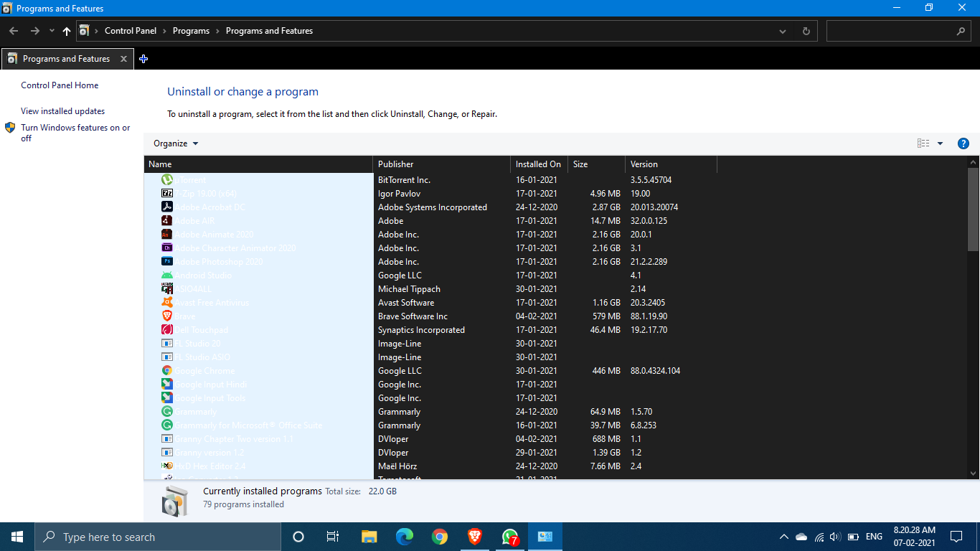Sort list by Version column header
Image resolution: width=980 pixels, height=551 pixels.
coord(671,164)
